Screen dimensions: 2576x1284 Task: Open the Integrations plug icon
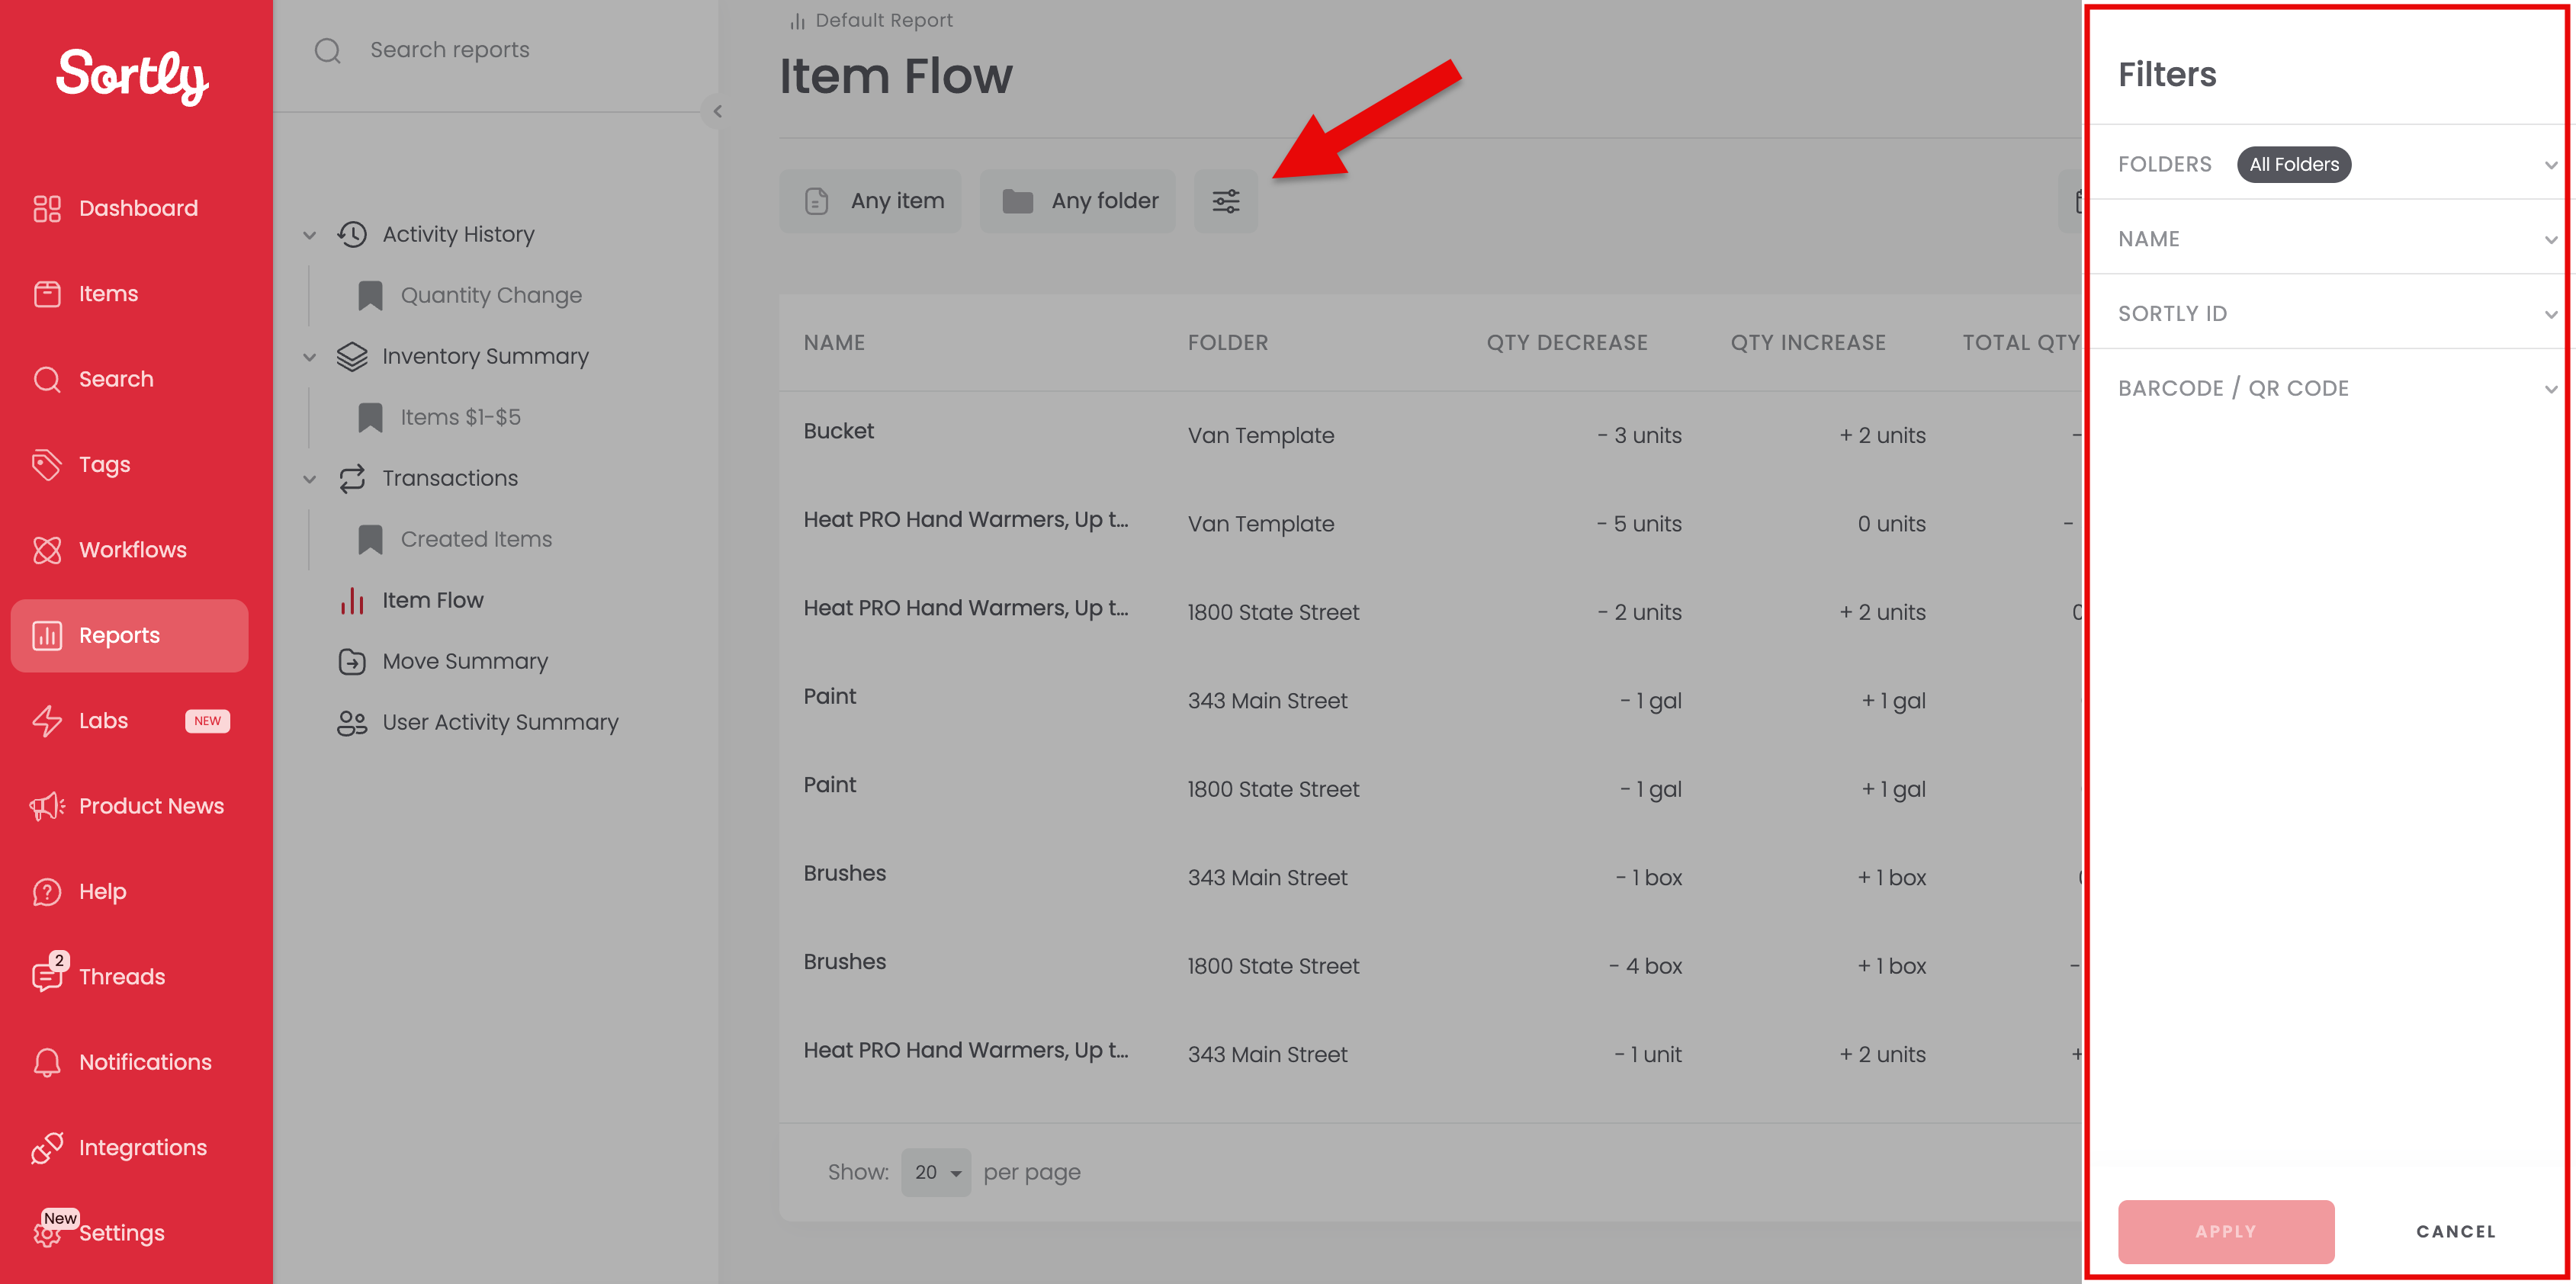coord(47,1148)
